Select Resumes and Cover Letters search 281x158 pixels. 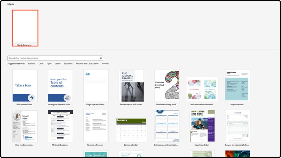pos(87,64)
